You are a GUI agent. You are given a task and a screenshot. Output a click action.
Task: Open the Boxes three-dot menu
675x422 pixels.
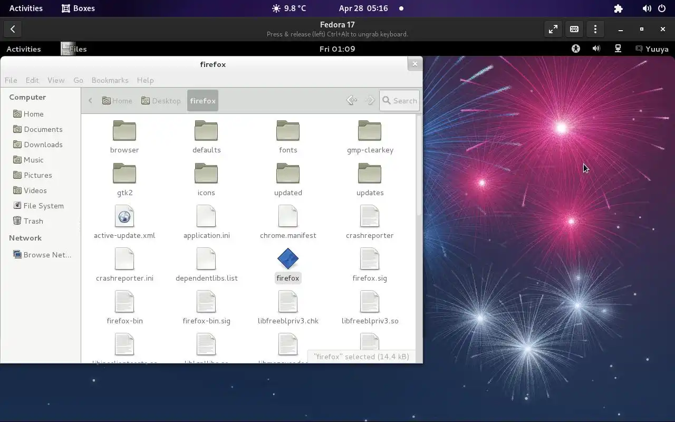point(595,30)
